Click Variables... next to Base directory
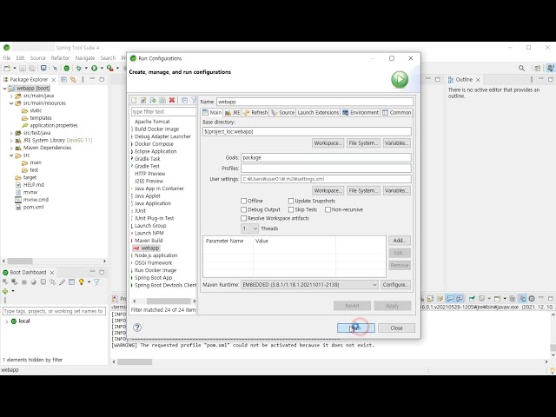Screen dimensions: 556x417 tap(397, 142)
